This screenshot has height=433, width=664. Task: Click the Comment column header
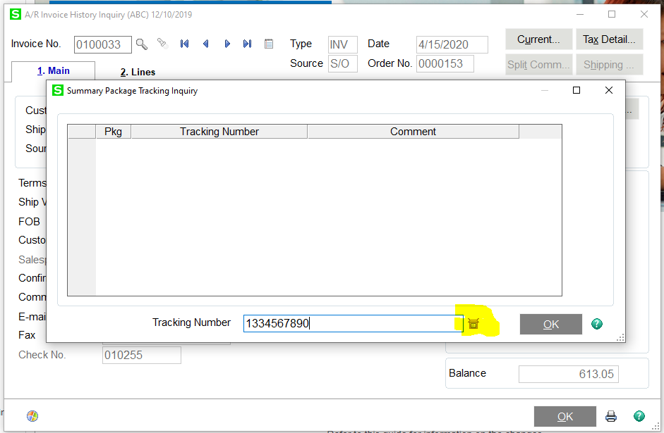[x=413, y=132]
